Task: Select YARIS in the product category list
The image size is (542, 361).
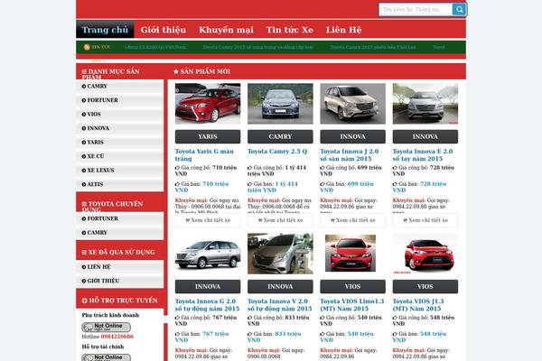Action: (x=119, y=142)
